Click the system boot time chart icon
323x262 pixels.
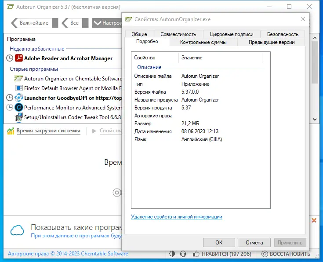(11, 131)
